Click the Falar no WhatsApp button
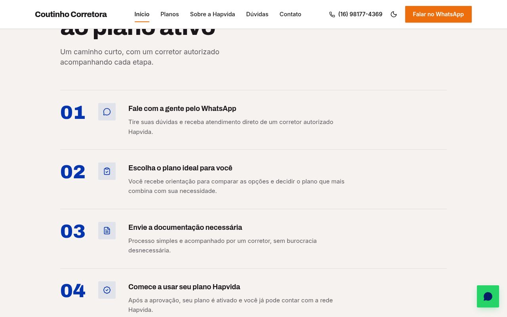Viewport: 507px width, 317px height. 438,14
